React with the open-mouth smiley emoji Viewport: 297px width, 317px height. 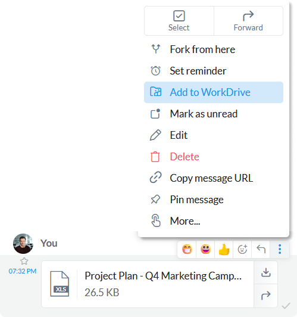pos(205,249)
